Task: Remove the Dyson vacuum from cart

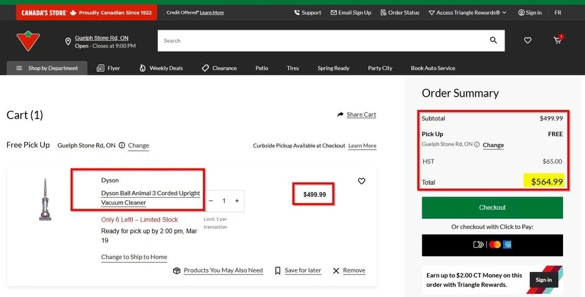Action: [349, 270]
